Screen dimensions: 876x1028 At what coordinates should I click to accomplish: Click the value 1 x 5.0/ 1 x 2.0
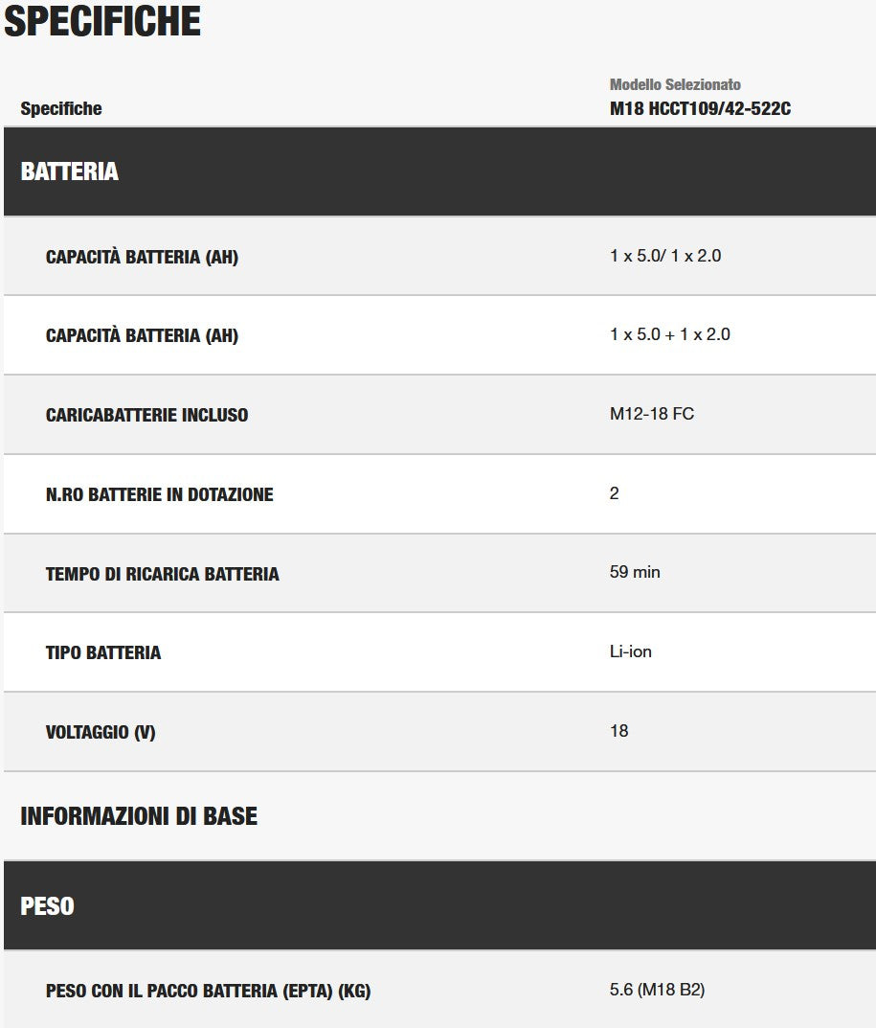[665, 256]
